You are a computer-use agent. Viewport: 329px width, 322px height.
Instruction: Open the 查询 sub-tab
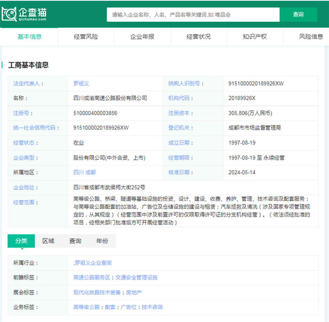point(75,241)
